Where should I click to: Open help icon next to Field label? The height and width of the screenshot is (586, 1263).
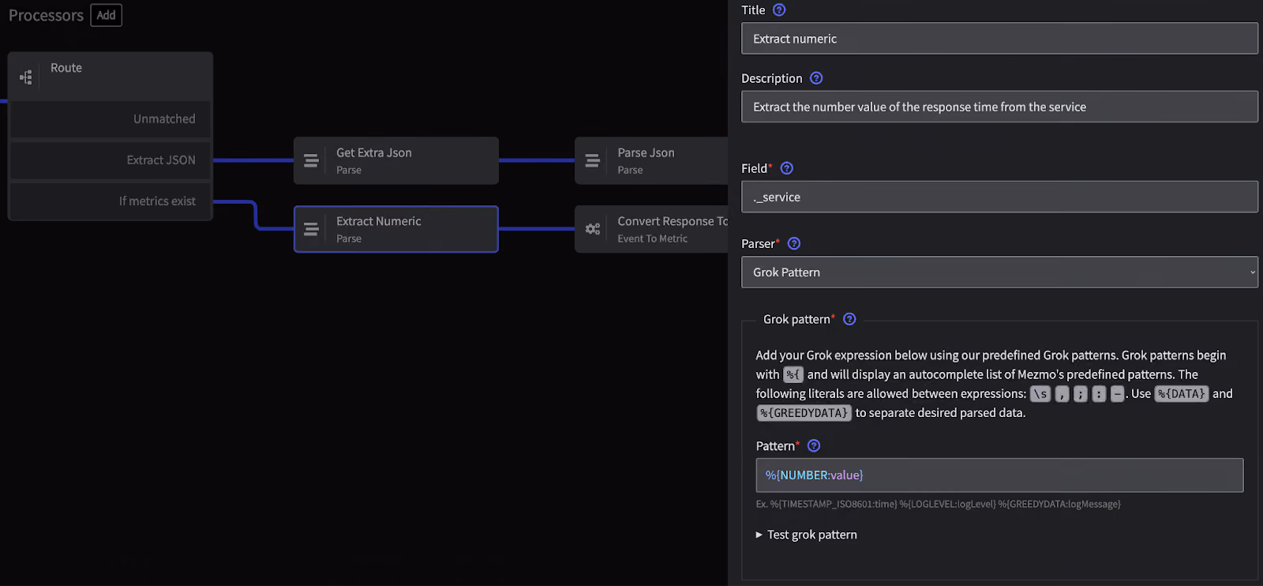point(786,168)
